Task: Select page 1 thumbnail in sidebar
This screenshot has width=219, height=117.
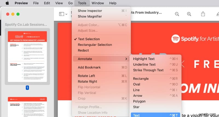Action: pyautogui.click(x=27, y=57)
